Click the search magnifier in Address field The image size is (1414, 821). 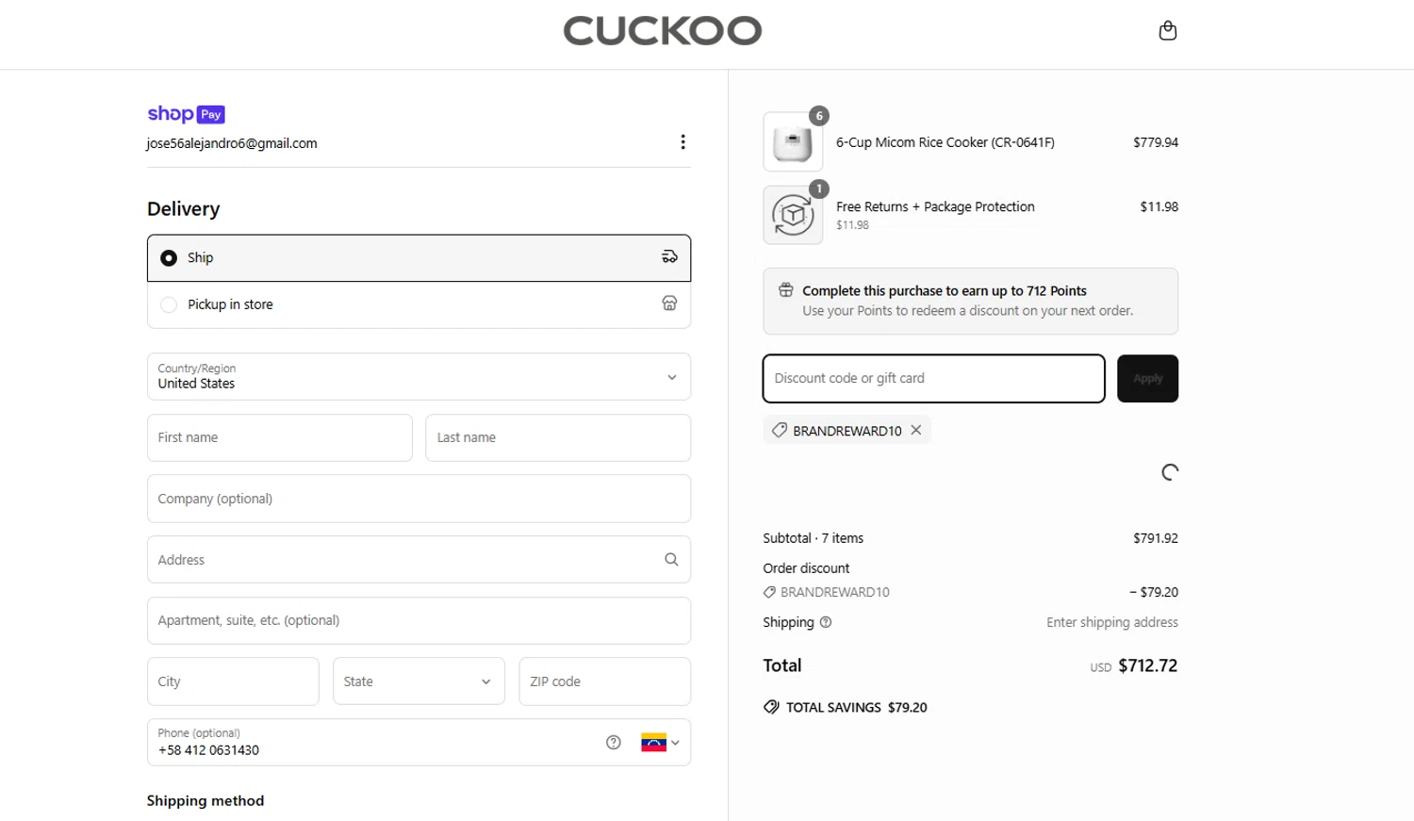[671, 559]
